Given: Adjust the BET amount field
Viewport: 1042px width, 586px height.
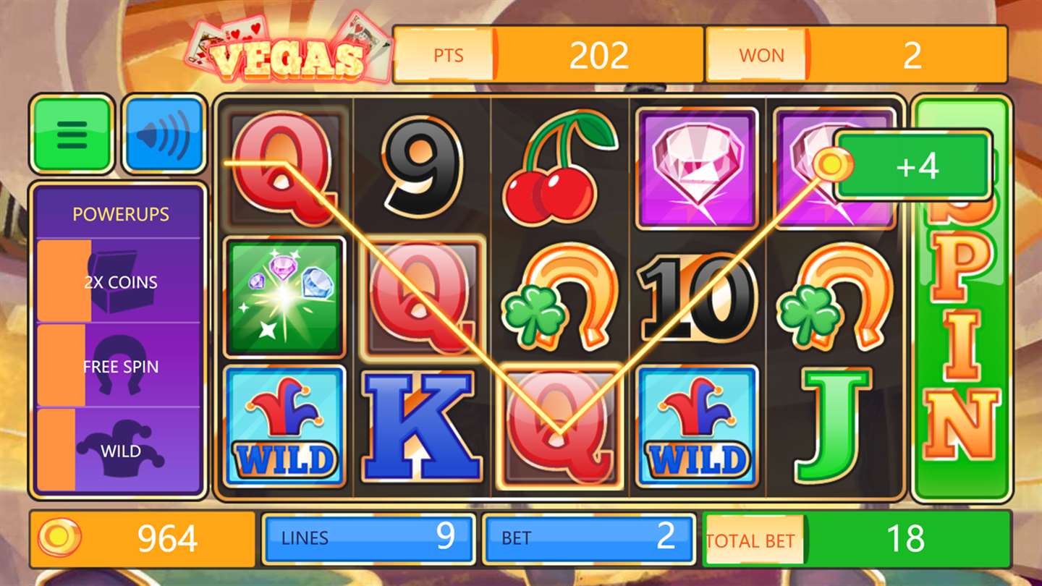Looking at the screenshot, I should coord(588,538).
